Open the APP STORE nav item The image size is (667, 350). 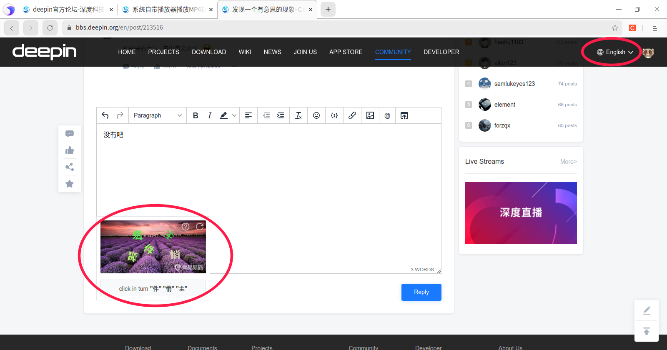[x=346, y=52]
